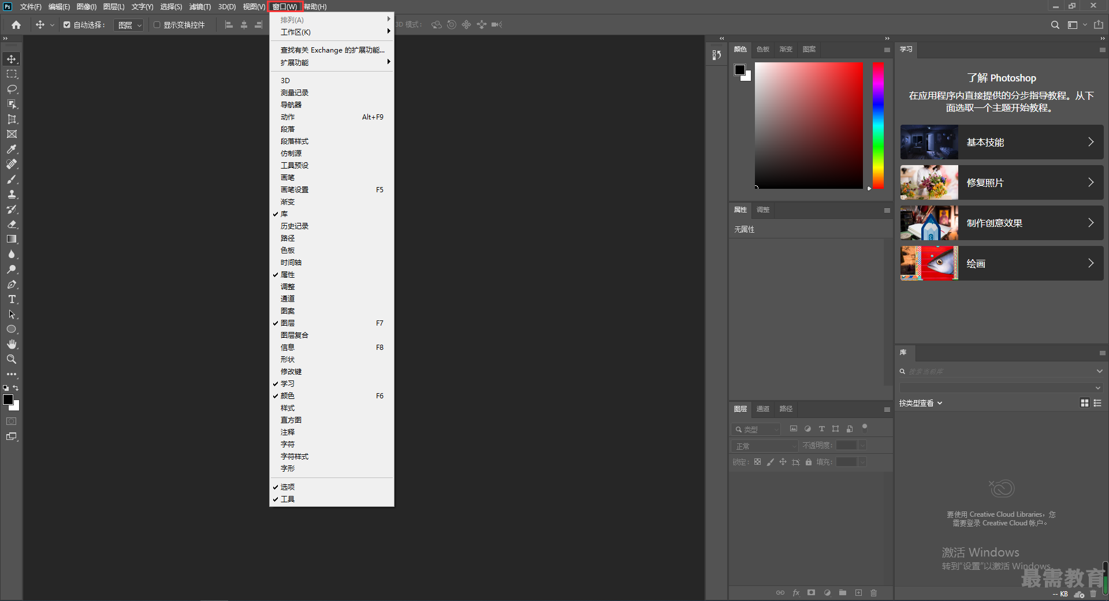Select the Crop tool

pyautogui.click(x=12, y=119)
